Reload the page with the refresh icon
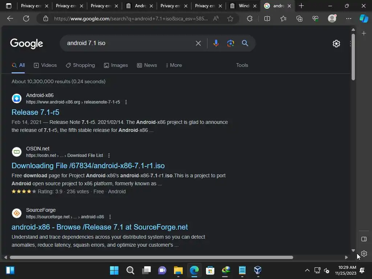 click(26, 19)
